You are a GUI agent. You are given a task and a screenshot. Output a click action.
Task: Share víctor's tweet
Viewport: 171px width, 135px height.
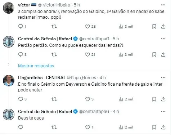[163, 27]
